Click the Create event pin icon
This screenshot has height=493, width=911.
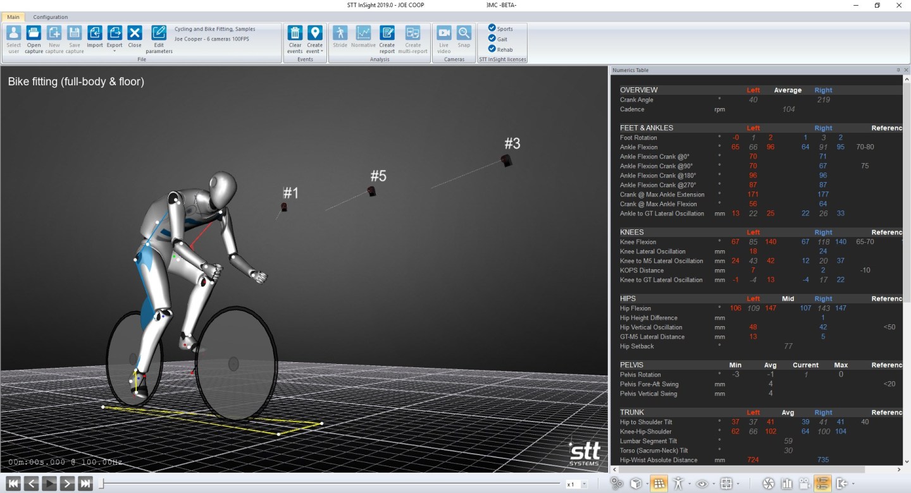[x=314, y=33]
